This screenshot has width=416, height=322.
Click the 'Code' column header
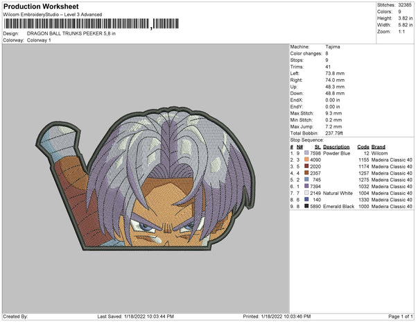363,147
